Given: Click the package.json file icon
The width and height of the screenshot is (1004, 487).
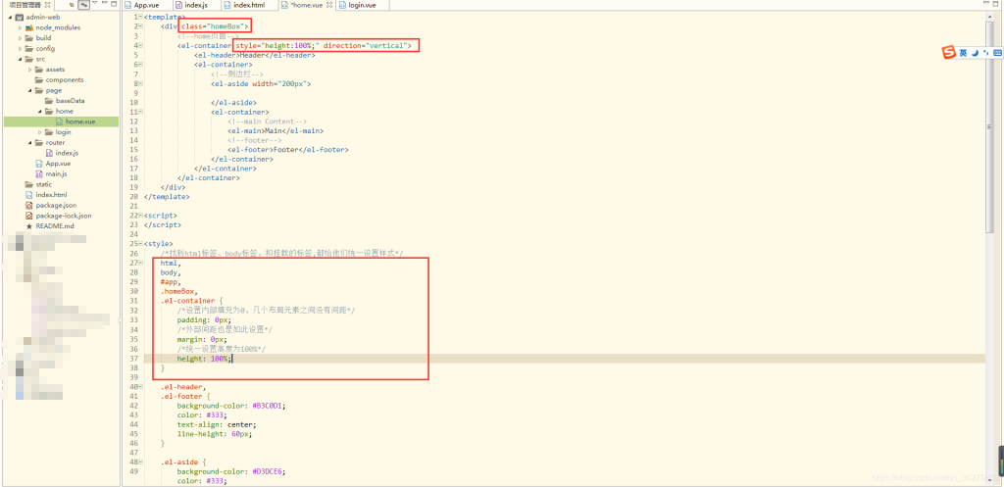Looking at the screenshot, I should click(x=28, y=205).
